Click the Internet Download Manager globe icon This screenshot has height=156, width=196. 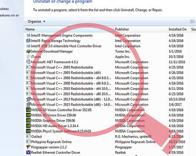tap(28, 51)
